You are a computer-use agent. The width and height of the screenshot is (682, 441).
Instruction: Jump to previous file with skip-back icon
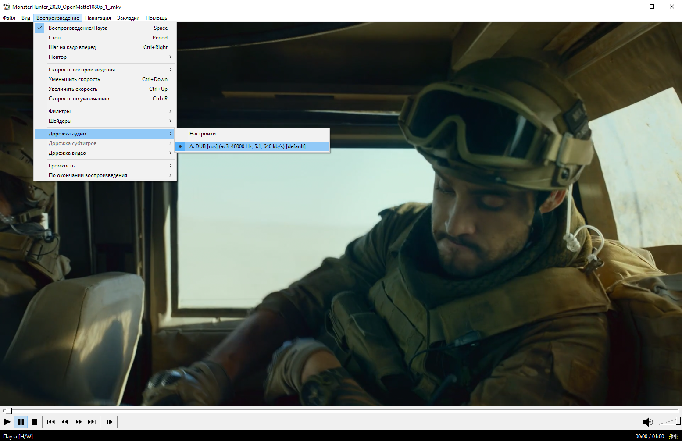click(x=51, y=422)
